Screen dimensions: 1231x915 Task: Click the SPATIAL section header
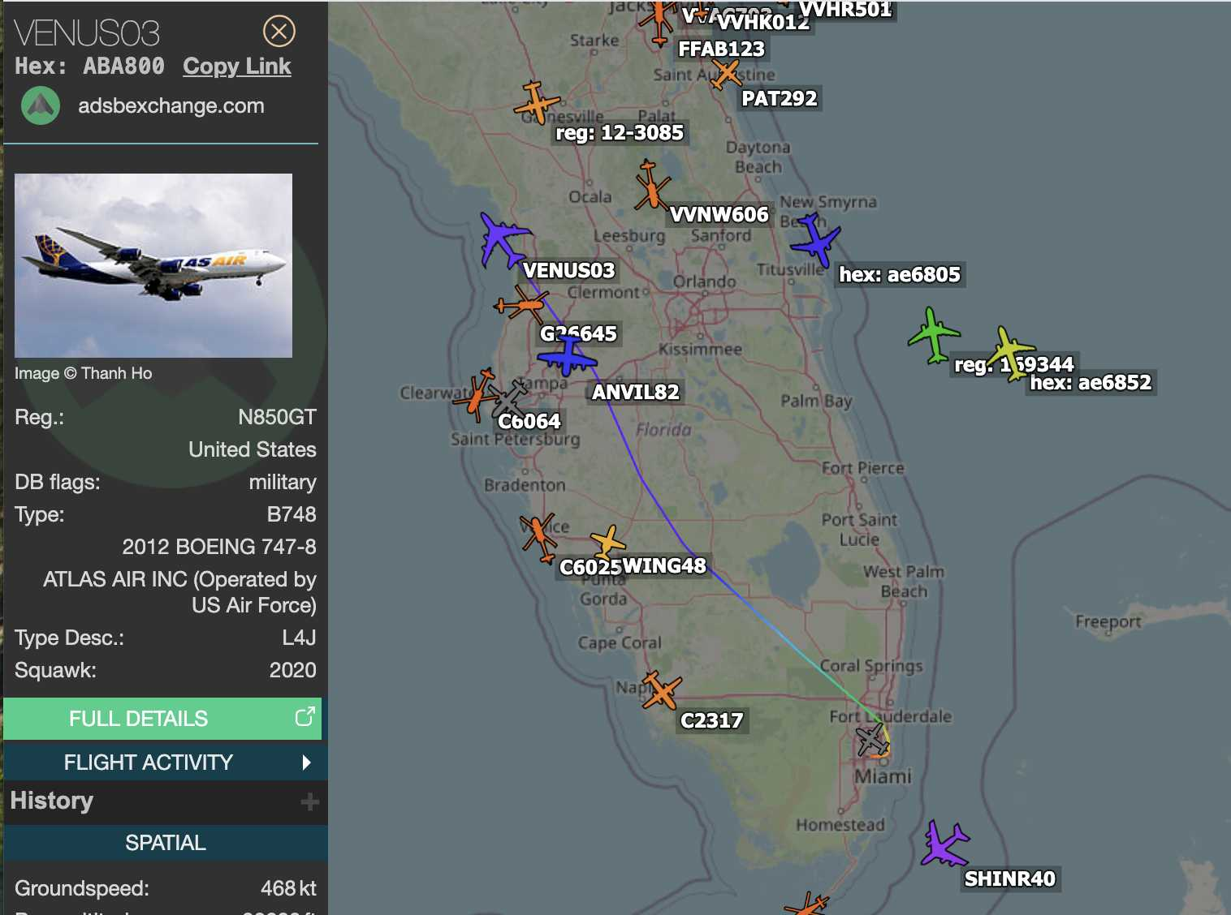[x=165, y=843]
